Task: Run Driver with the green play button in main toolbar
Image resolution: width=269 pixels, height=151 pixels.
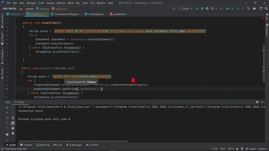Action: [197, 8]
